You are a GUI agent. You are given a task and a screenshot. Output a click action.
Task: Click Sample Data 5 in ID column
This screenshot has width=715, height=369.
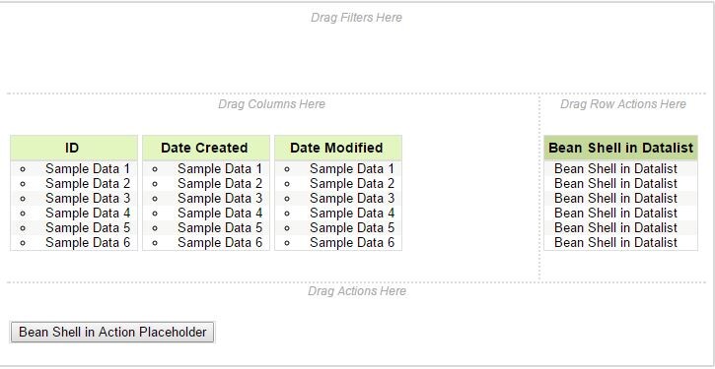tap(88, 227)
